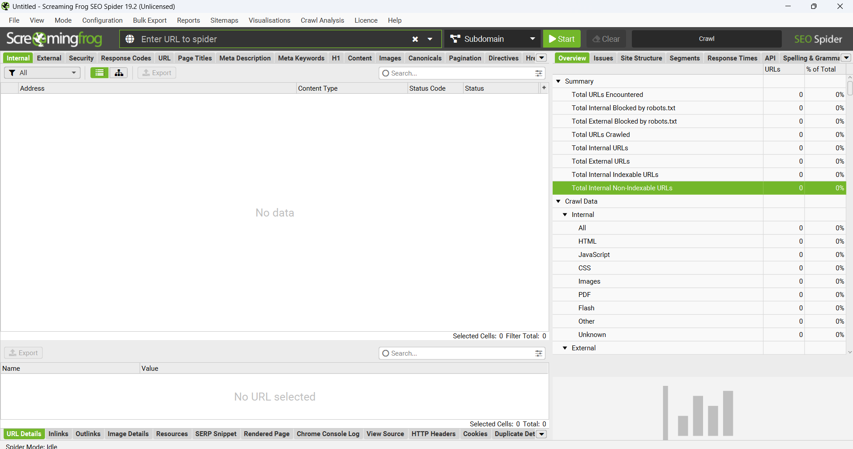The height and width of the screenshot is (449, 853).
Task: Sort by the Status Code column header
Action: (435, 88)
